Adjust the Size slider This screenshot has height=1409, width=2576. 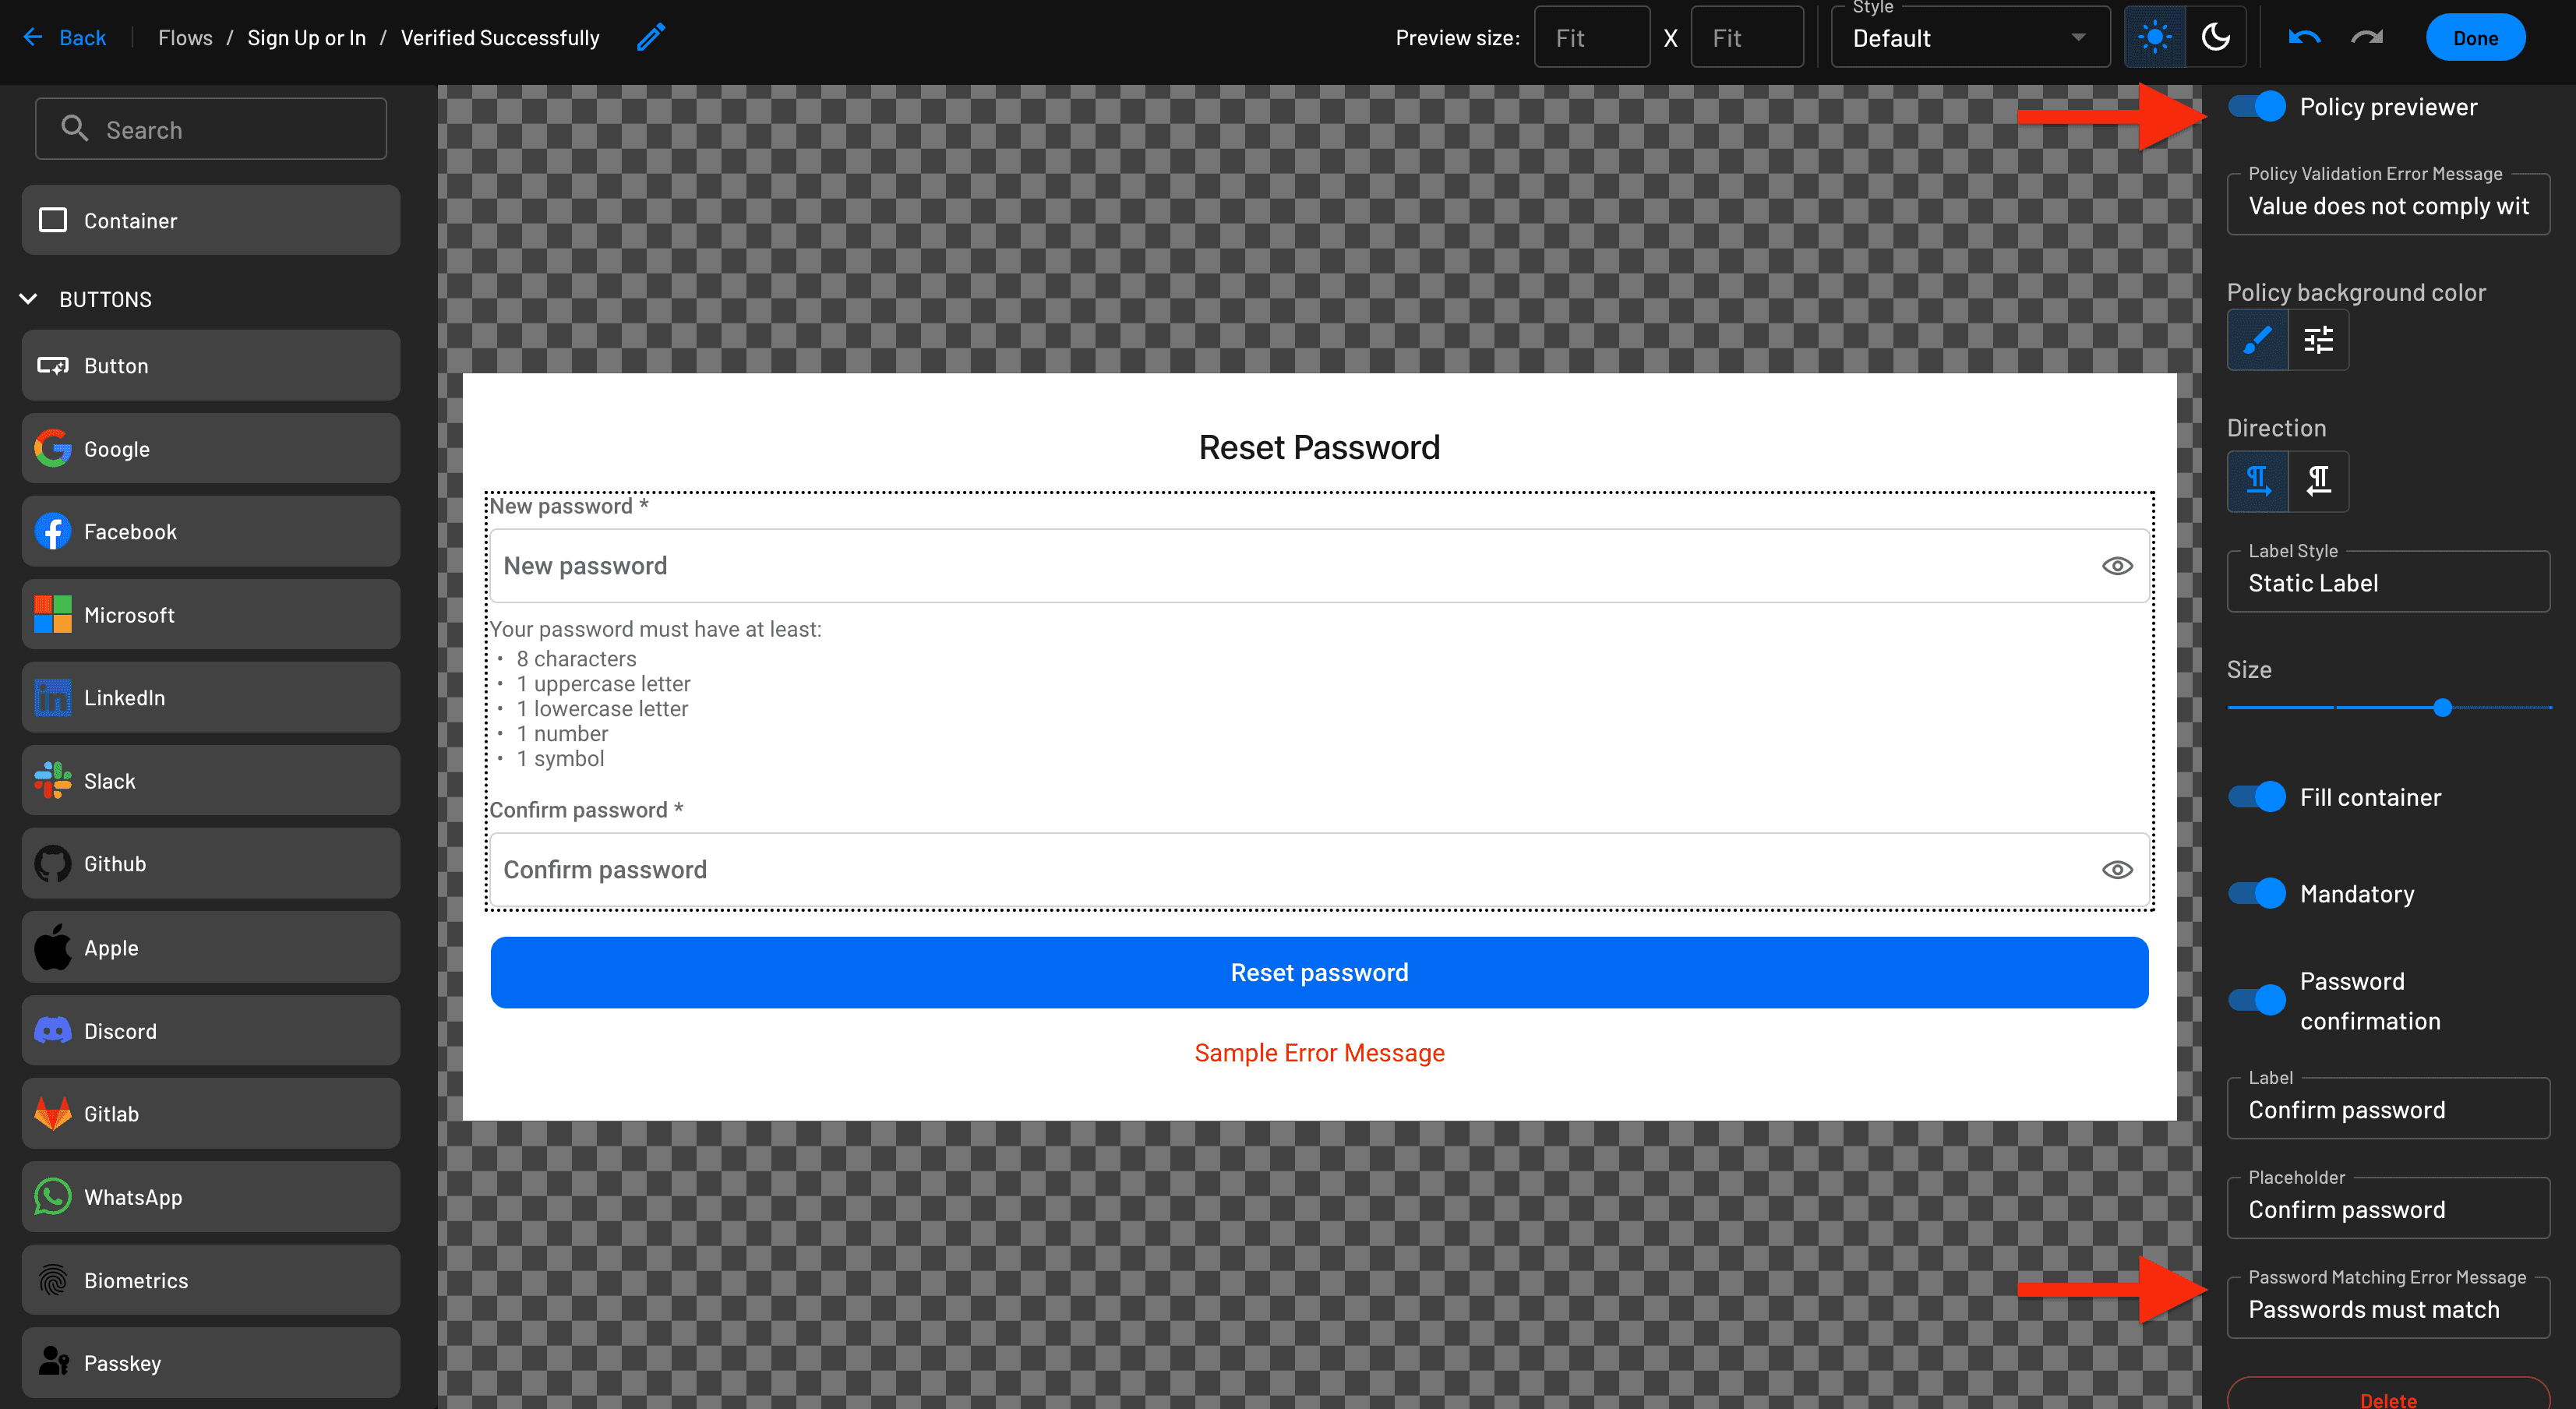point(2443,707)
